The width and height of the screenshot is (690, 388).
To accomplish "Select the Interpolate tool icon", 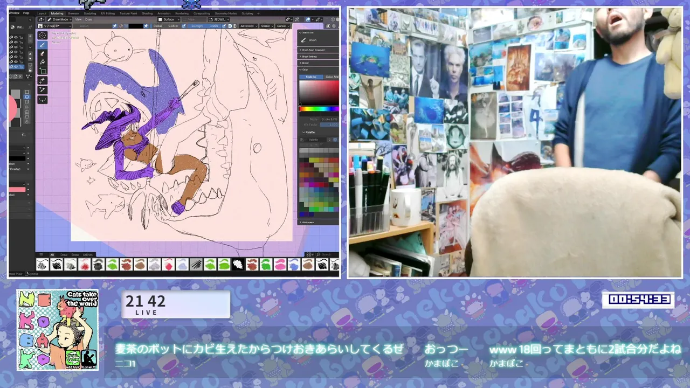I will click(42, 80).
